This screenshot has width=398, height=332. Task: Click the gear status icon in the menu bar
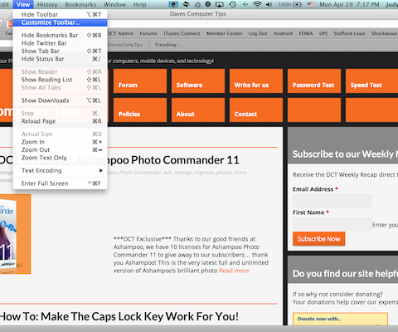click(208, 4)
